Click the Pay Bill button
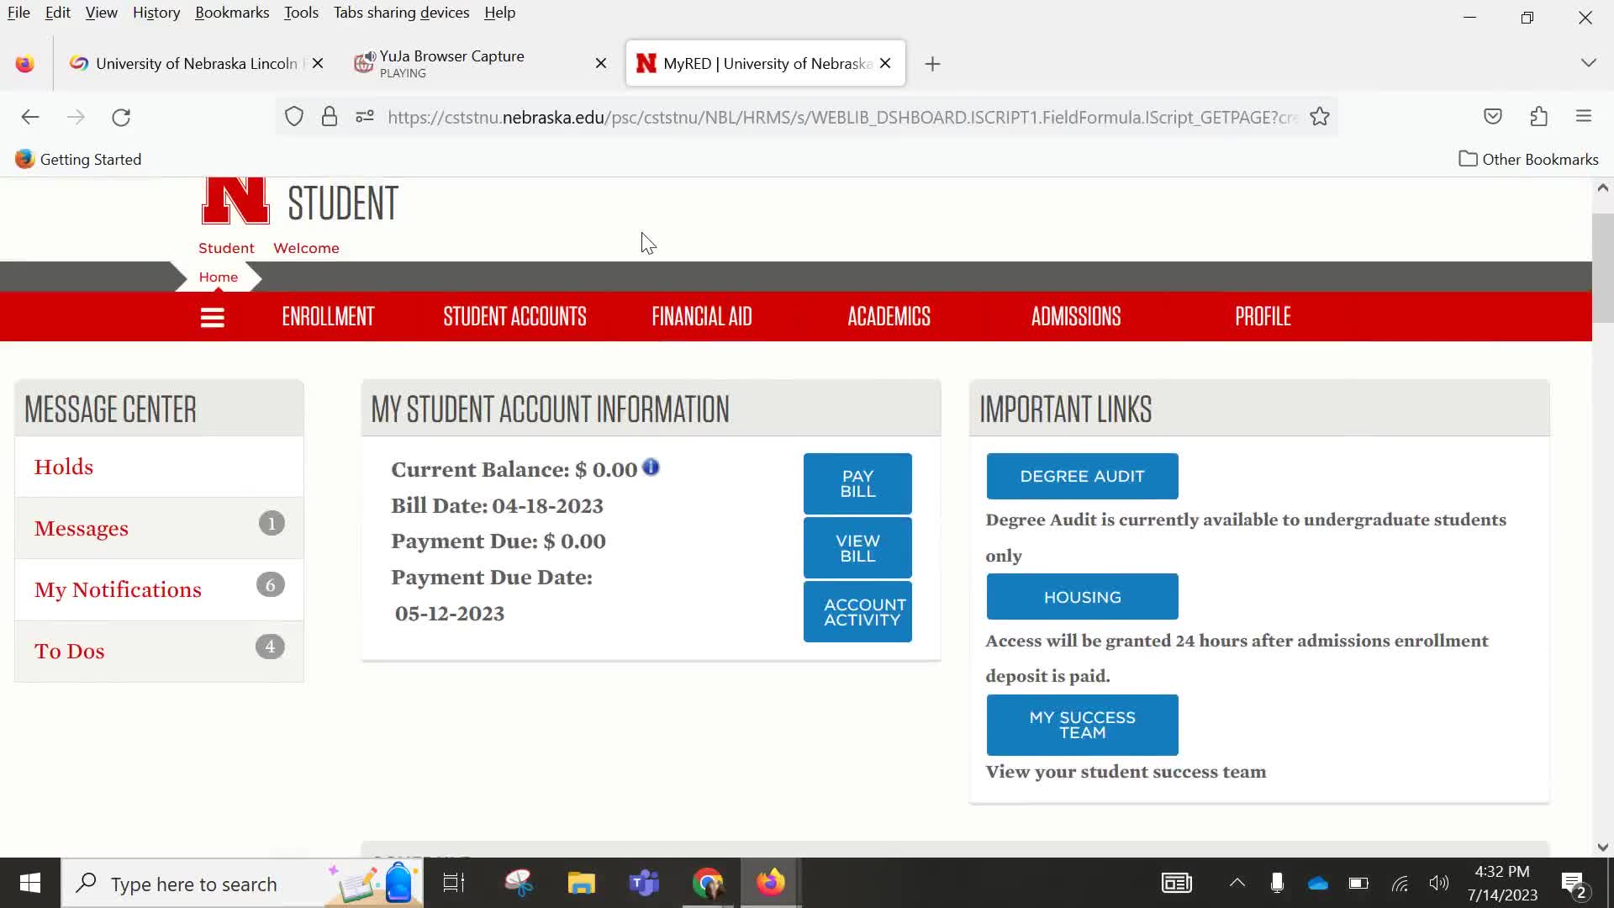This screenshot has height=908, width=1614. tap(857, 483)
